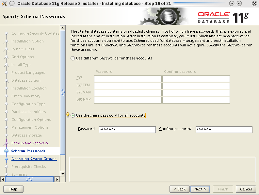
Task: Click the SYSMAN account label
Action: tap(84, 92)
